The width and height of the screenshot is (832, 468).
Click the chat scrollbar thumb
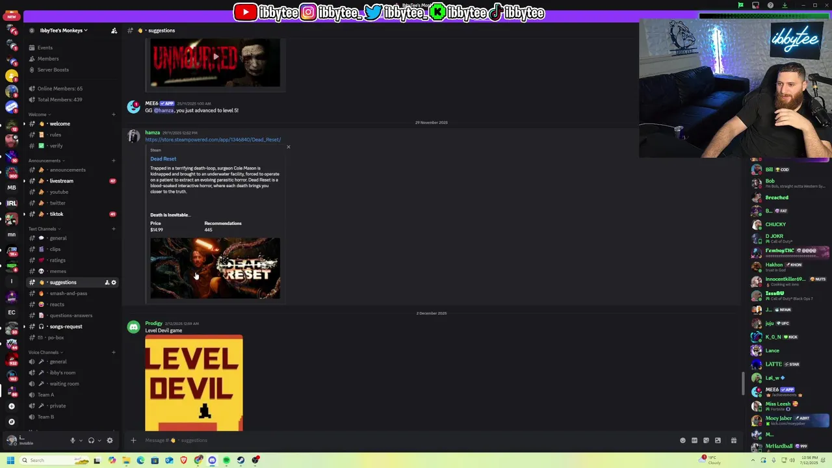[x=744, y=383]
